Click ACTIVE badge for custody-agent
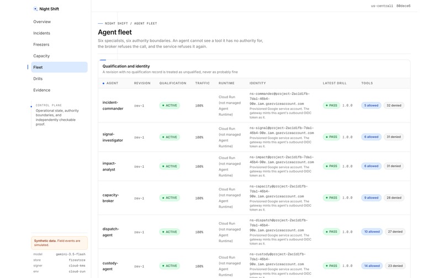This screenshot has width=445, height=278. click(169, 266)
